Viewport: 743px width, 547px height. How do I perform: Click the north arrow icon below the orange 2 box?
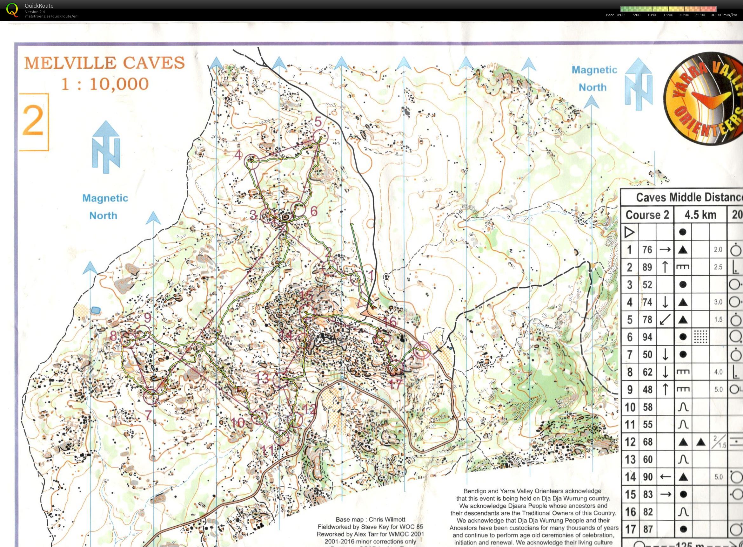[106, 147]
